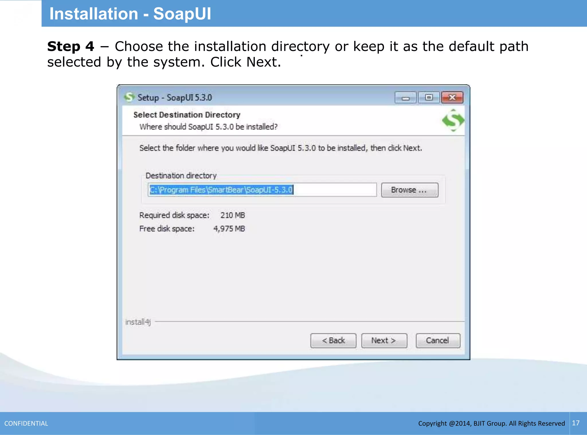Click the SoapUI icon in title bar
Viewport: 587px width, 435px height.
129,97
